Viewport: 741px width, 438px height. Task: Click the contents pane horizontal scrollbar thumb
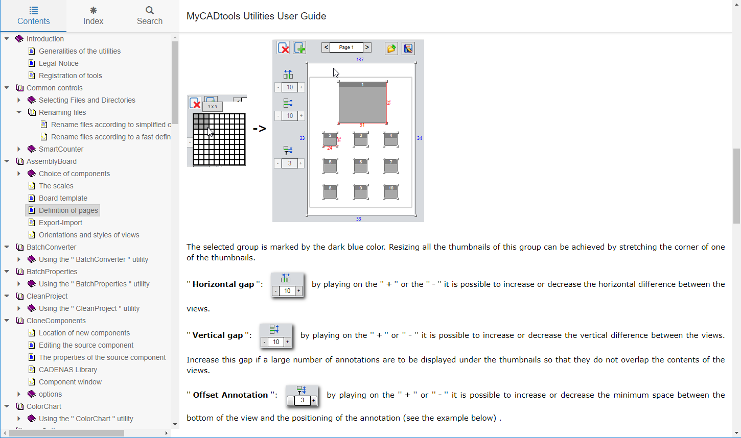[66, 433]
